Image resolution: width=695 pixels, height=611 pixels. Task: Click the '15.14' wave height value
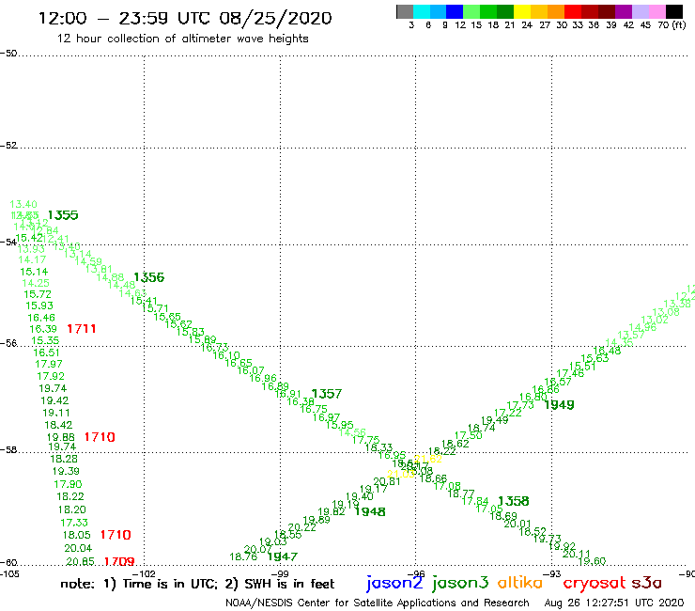coord(34,272)
